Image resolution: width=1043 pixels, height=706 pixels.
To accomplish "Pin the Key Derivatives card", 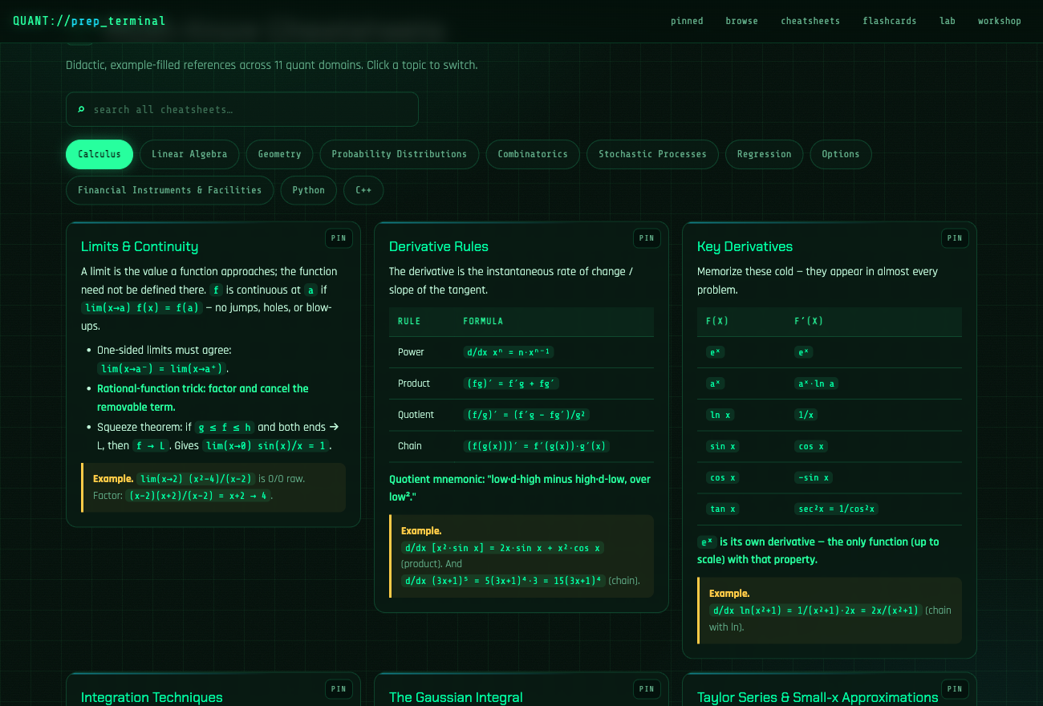I will click(x=955, y=238).
